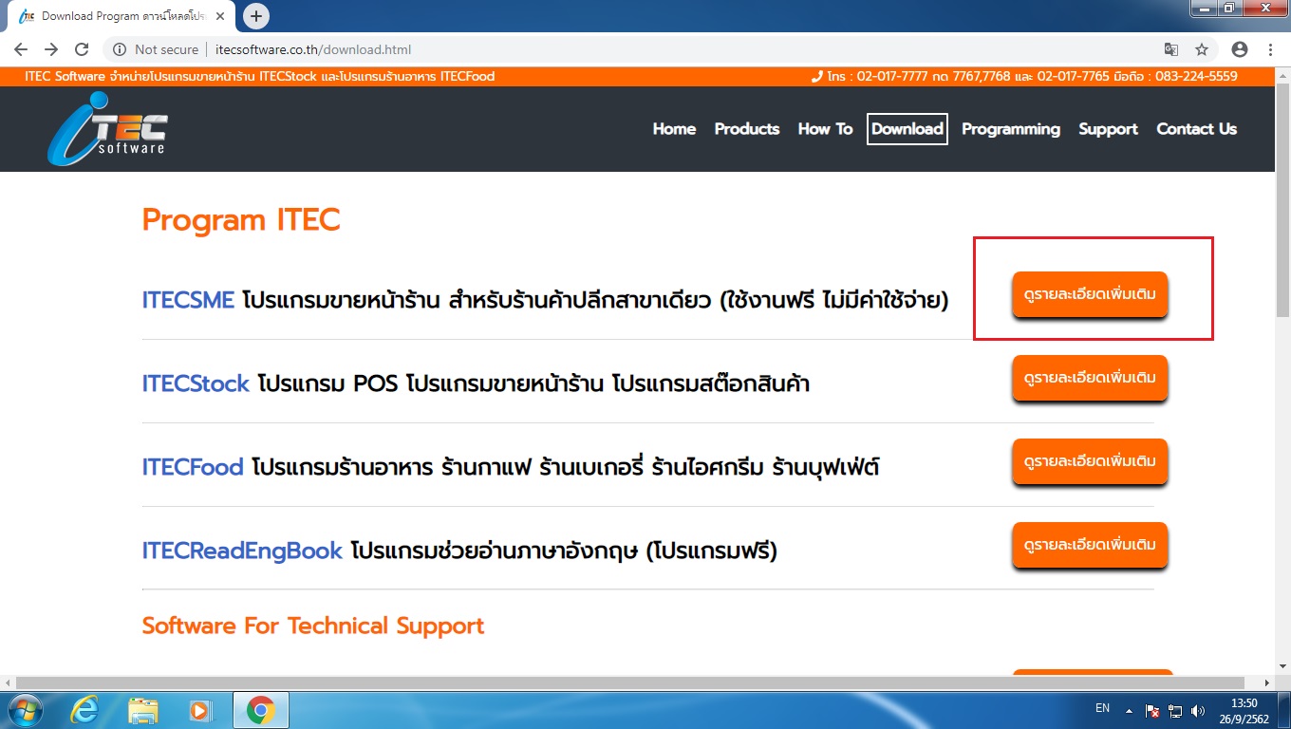Image resolution: width=1291 pixels, height=729 pixels.
Task: Click the ITEC Software logo
Action: point(107,129)
